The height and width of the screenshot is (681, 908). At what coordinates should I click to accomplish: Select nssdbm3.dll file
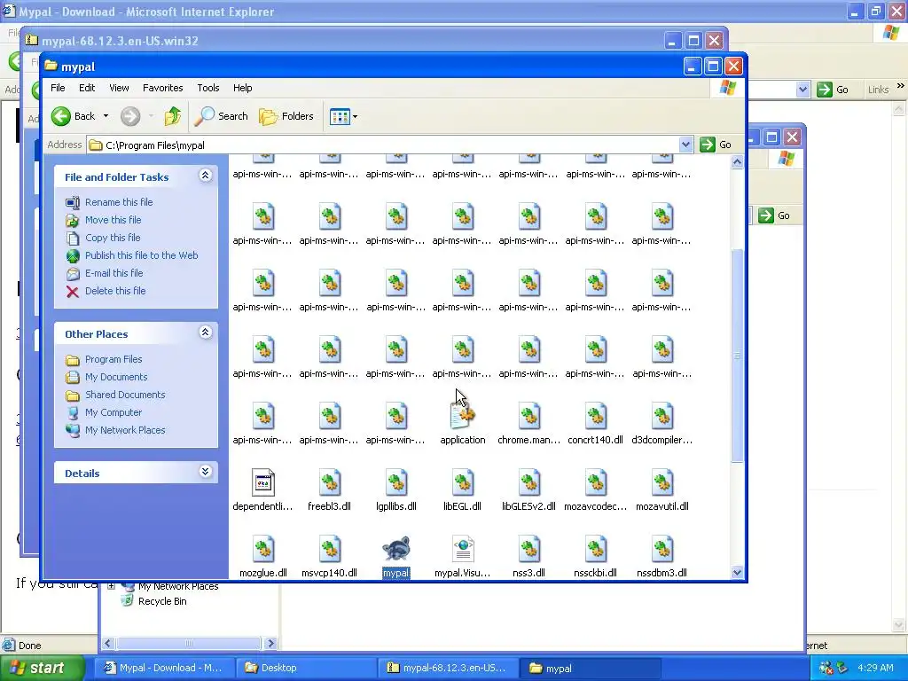[661, 557]
